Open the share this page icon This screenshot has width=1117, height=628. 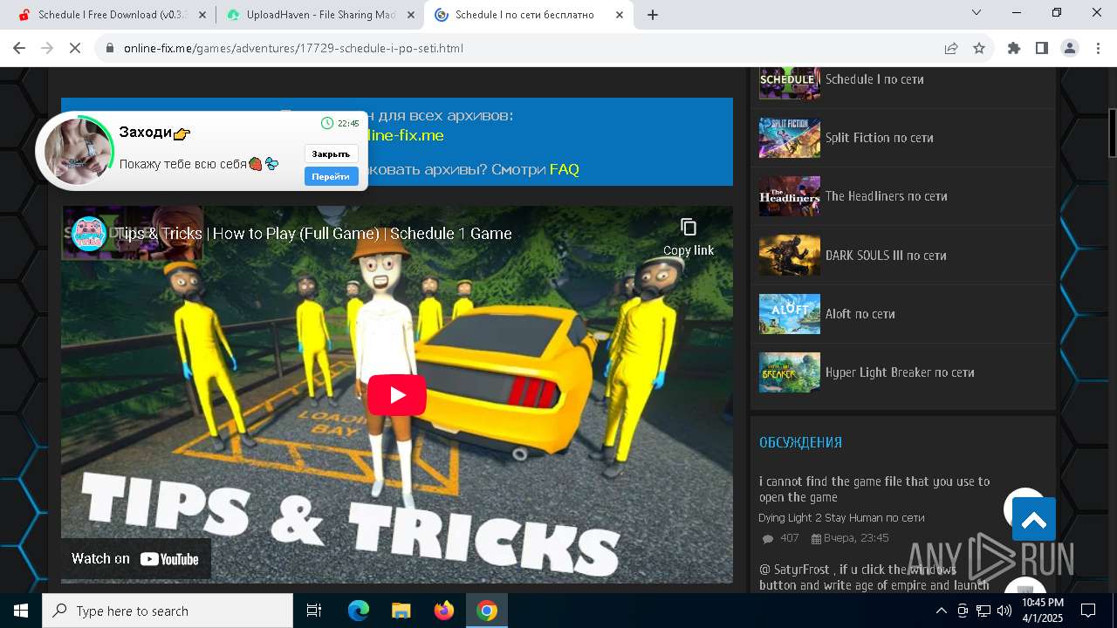click(x=951, y=48)
